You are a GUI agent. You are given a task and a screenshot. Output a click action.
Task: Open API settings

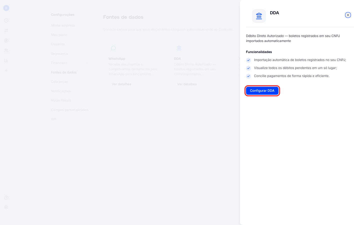point(53,119)
